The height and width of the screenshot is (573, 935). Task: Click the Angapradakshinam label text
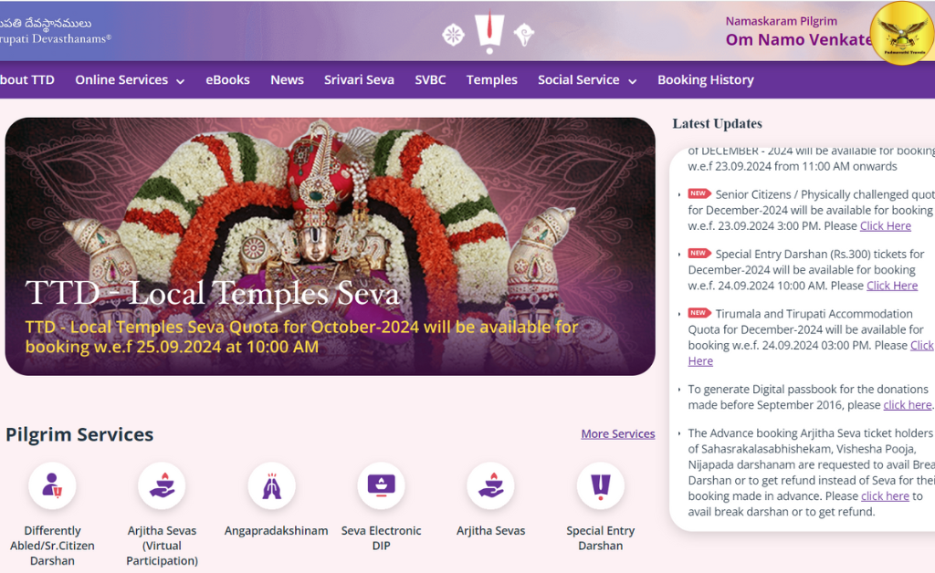coord(276,530)
